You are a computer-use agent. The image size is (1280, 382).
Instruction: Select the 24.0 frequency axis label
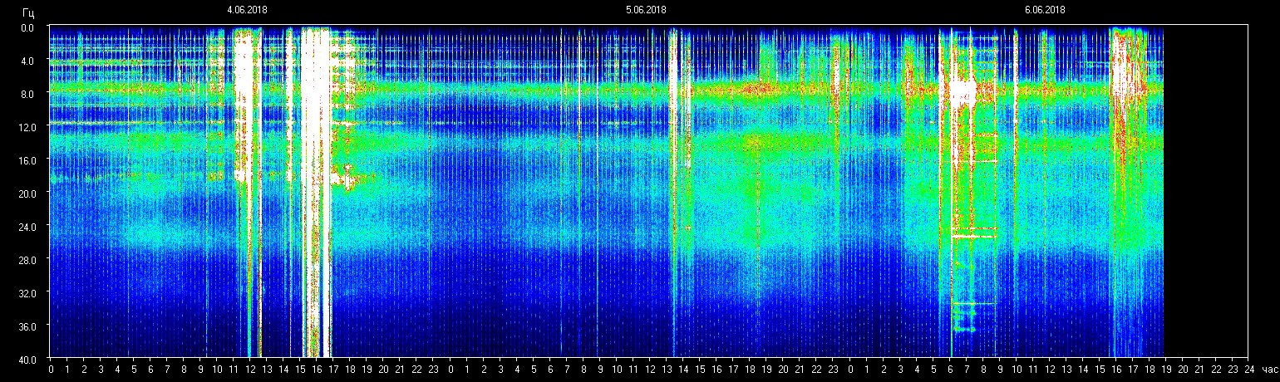26,227
